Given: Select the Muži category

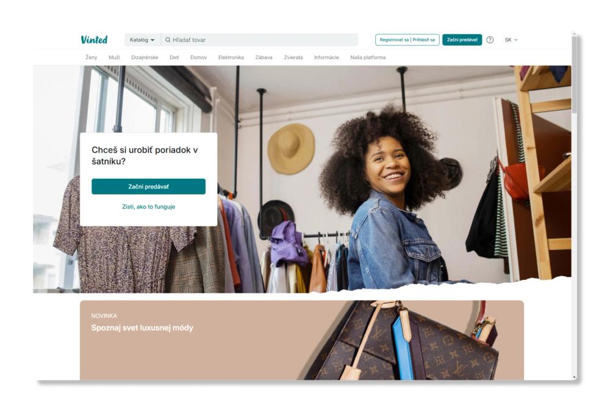Looking at the screenshot, I should (114, 57).
